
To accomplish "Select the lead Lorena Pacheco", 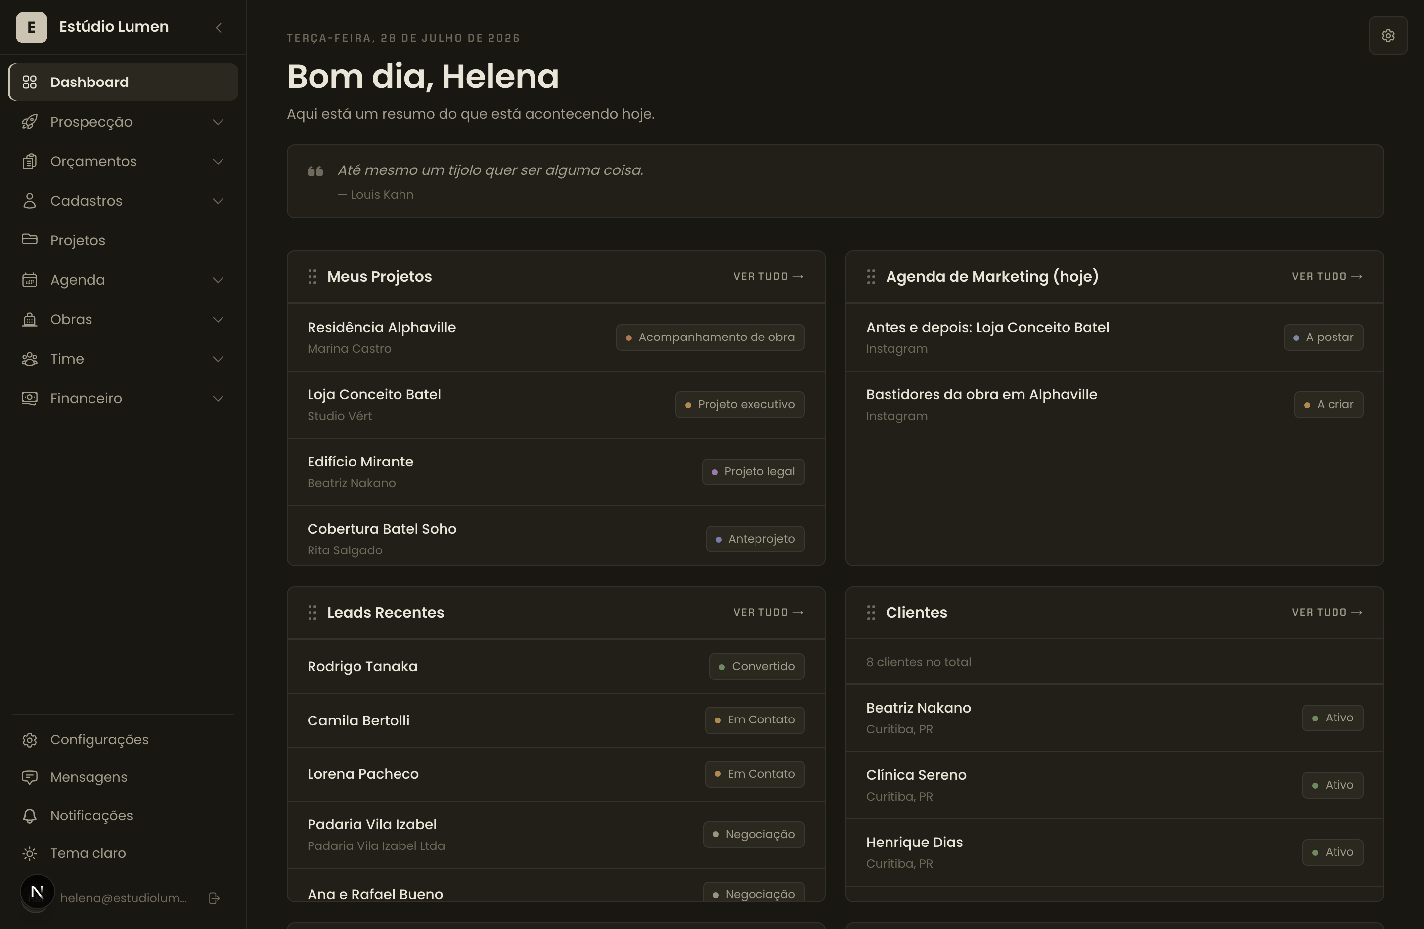I will [x=556, y=774].
